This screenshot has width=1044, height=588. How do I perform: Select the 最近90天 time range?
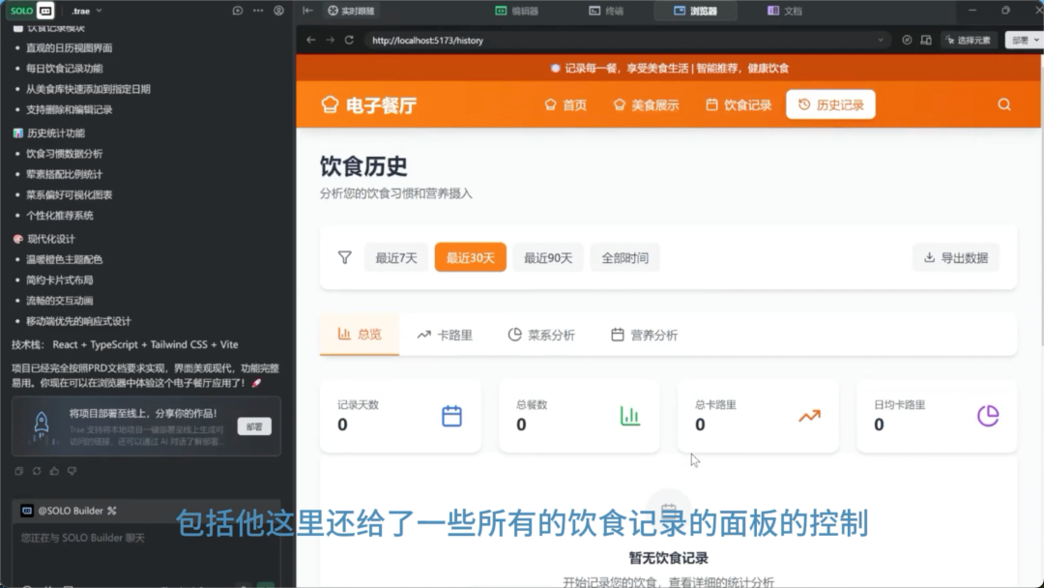[548, 257]
